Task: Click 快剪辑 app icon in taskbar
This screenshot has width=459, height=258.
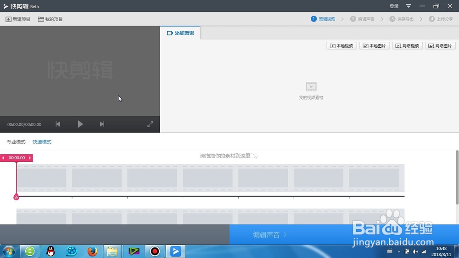Action: [176, 251]
